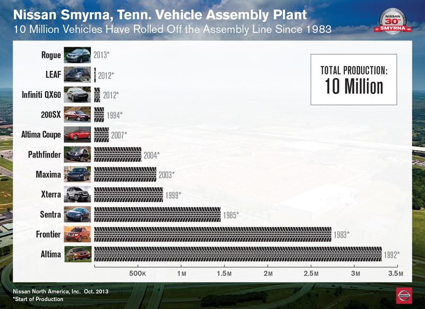The image size is (425, 309).
Task: Click the 'Xterra' model label
Action: pyautogui.click(x=51, y=194)
